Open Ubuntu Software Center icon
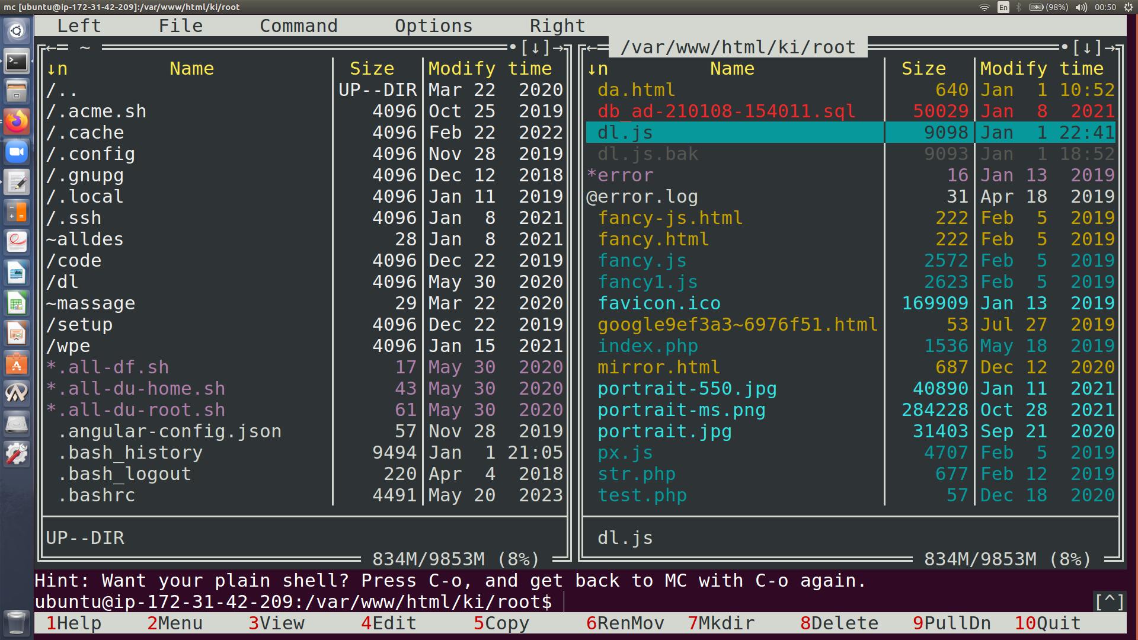Image resolution: width=1138 pixels, height=640 pixels. (x=17, y=364)
